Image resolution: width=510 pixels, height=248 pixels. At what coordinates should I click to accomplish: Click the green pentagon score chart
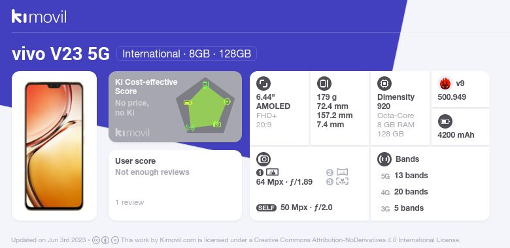pos(205,106)
